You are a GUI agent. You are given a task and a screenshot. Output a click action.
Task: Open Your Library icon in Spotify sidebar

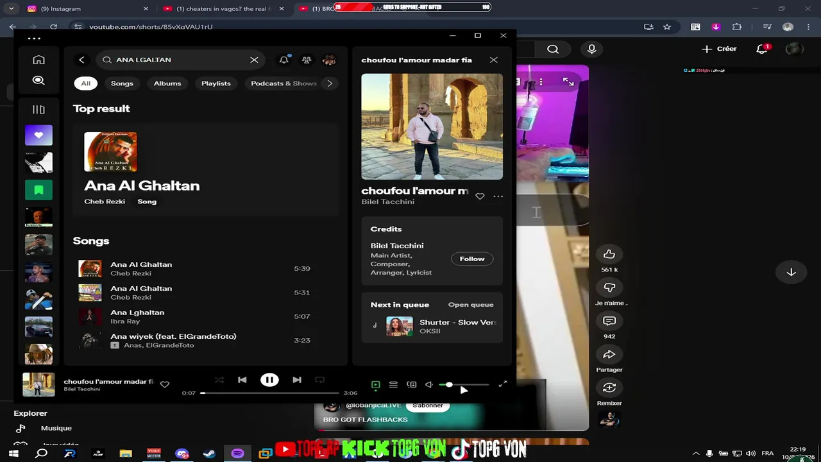coord(38,110)
